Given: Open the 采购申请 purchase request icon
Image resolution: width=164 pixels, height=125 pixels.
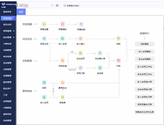Looking at the screenshot, I should click(x=62, y=60).
